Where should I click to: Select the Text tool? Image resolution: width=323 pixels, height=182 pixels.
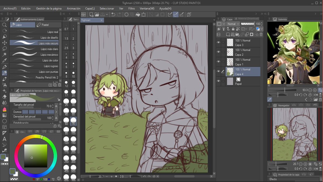point(4,139)
